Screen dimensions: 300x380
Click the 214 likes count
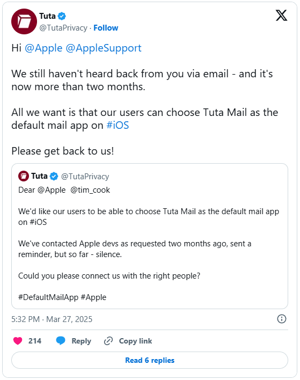pyautogui.click(x=35, y=341)
